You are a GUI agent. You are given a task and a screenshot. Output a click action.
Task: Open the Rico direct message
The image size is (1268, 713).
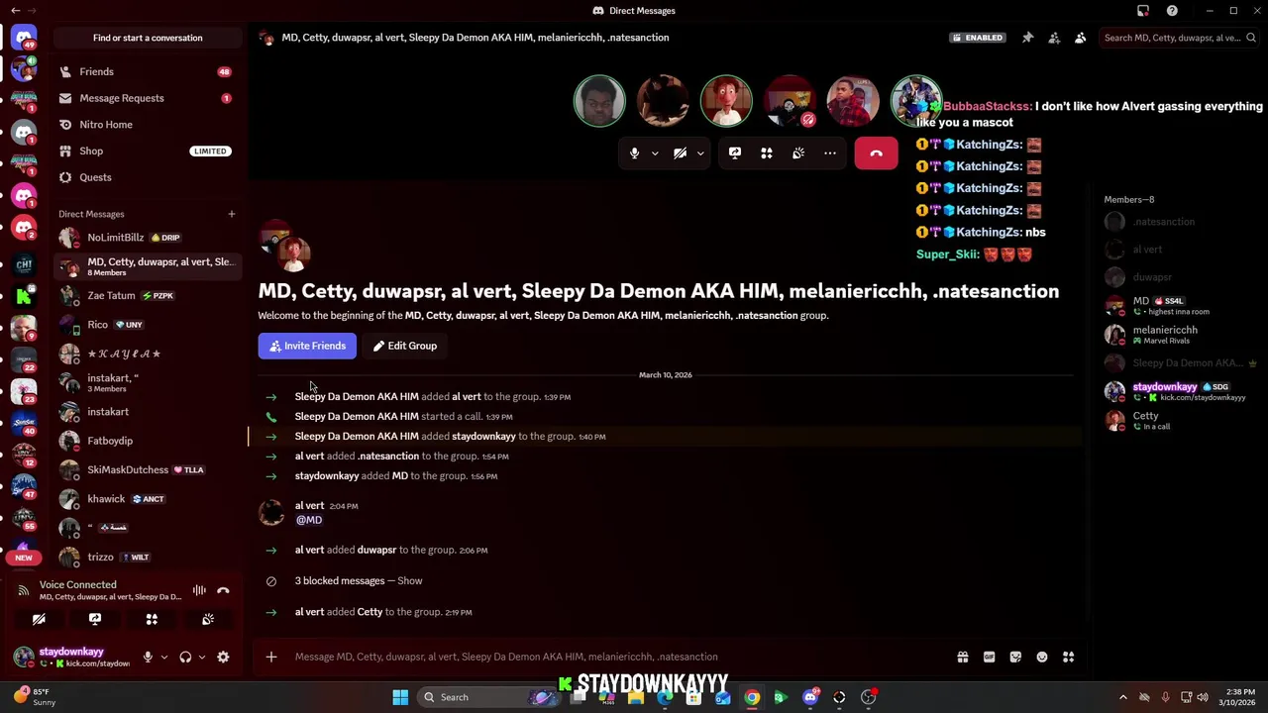point(147,325)
